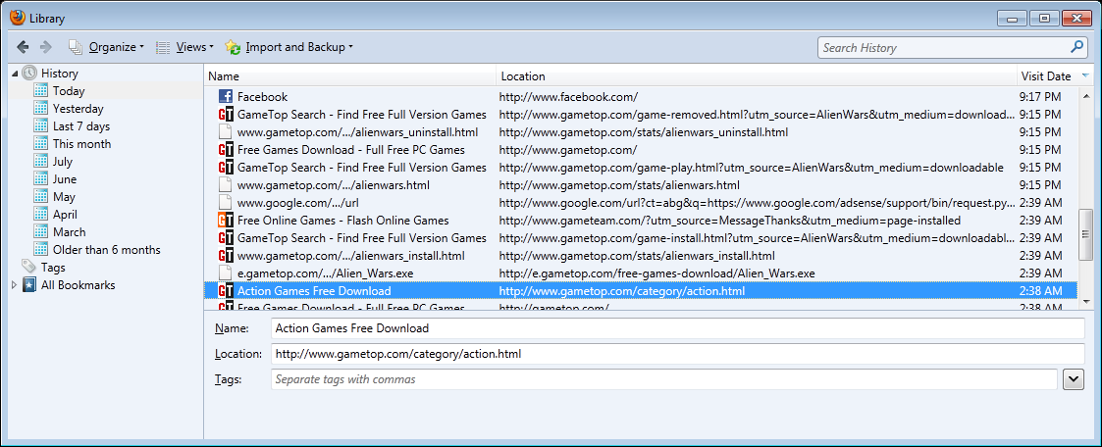Click the http://www.gametop.com/stats/alienwars.html location cell
The image size is (1102, 447).
619,185
